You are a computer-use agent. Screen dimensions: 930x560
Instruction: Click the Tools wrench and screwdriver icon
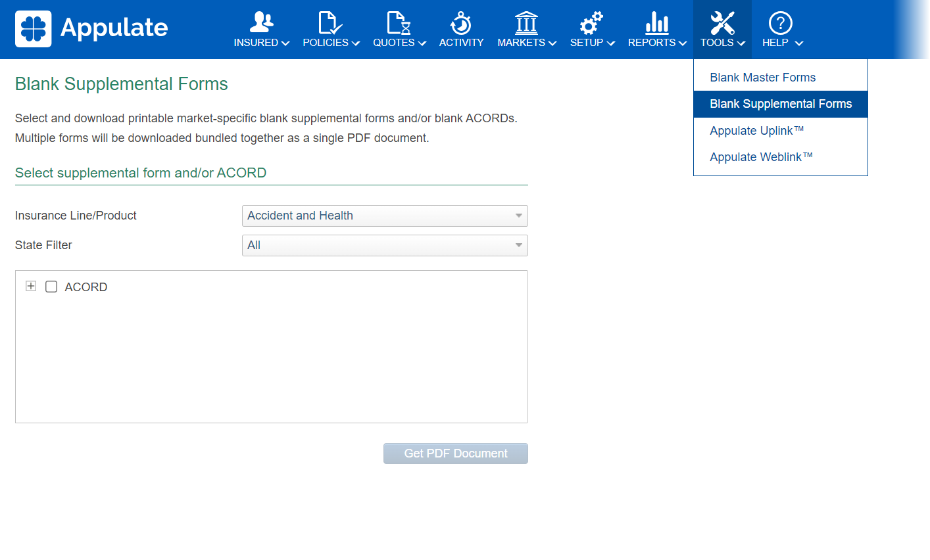click(722, 22)
